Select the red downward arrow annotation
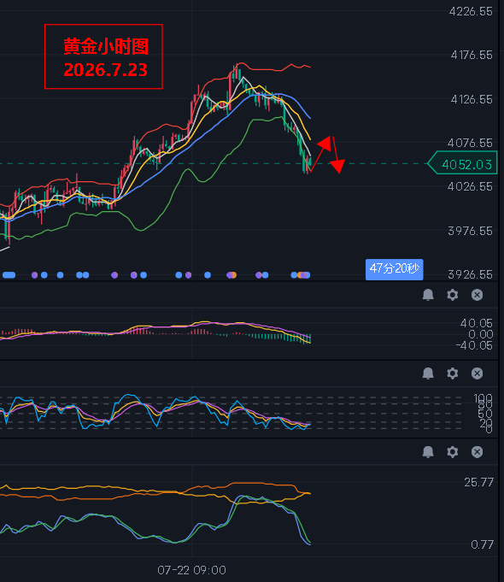Viewport: 504px width, 582px height. tap(337, 156)
